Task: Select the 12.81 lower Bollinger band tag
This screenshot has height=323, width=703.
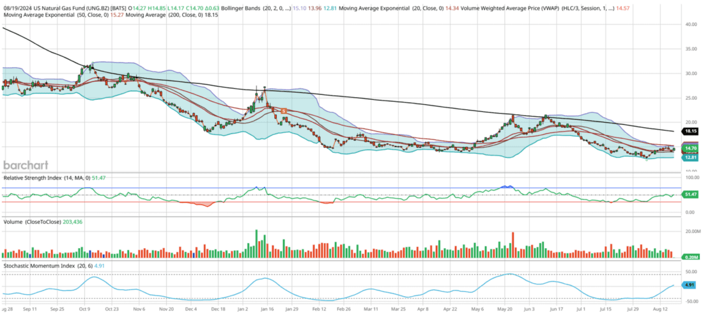Action: [690, 157]
